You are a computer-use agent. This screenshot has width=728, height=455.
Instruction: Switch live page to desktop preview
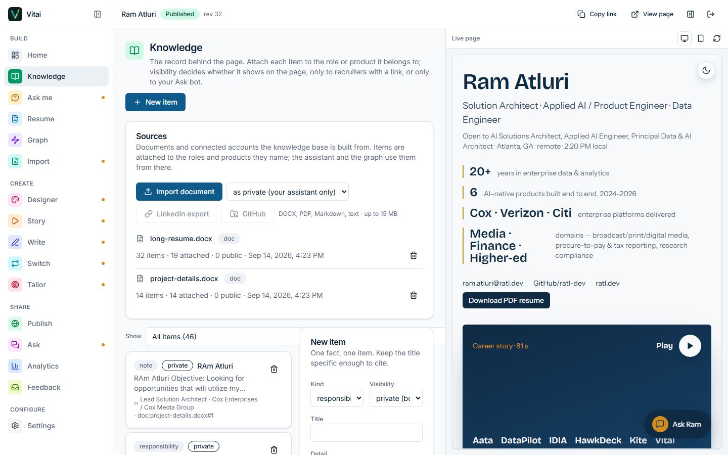click(685, 38)
